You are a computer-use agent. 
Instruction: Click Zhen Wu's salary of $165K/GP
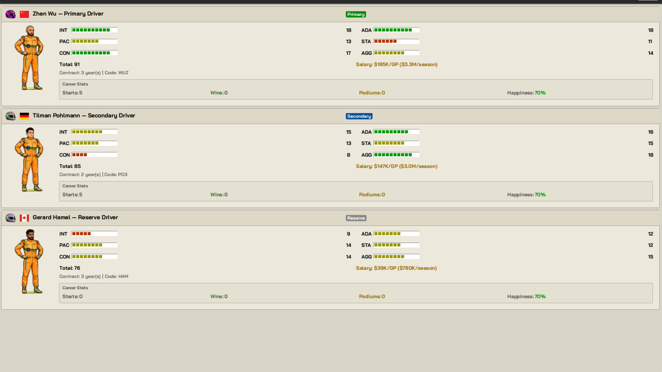pyautogui.click(x=397, y=64)
